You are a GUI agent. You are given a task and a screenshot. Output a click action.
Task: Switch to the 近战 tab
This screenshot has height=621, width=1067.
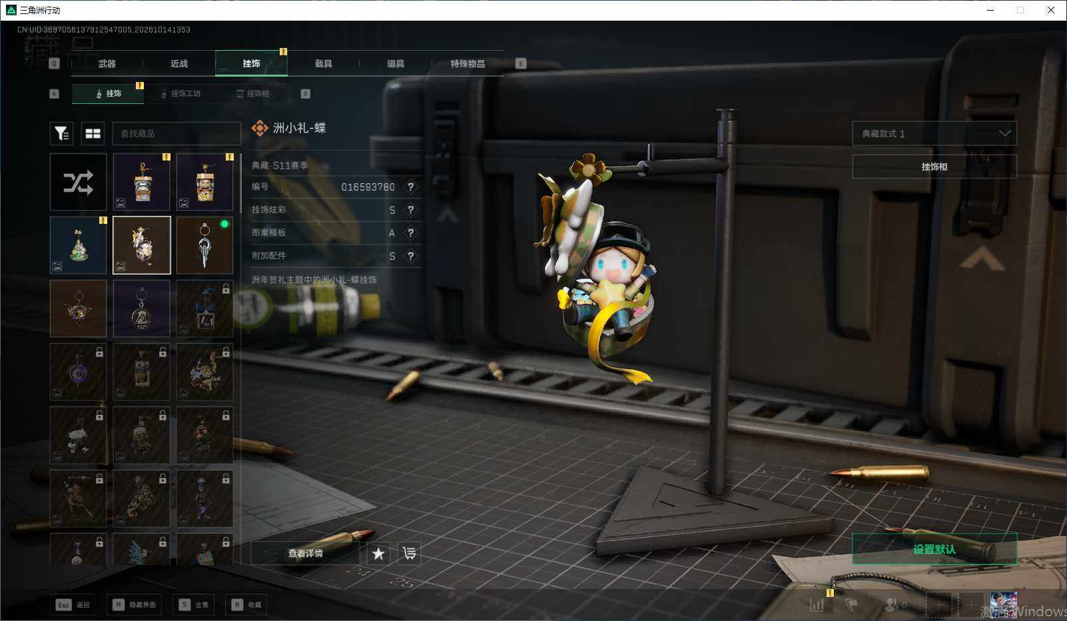(179, 63)
